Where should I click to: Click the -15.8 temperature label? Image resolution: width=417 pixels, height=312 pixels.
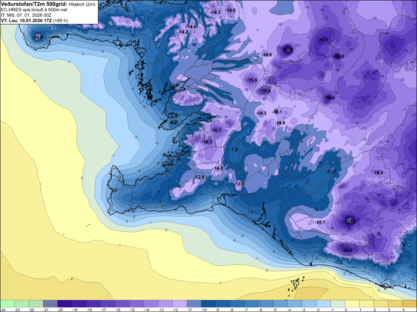point(252,80)
